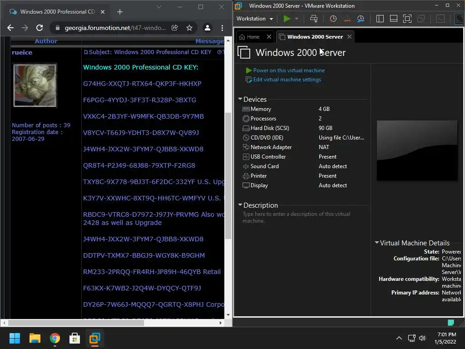This screenshot has height=349, width=465.
Task: Click the rueice author name link
Action: coord(22,53)
